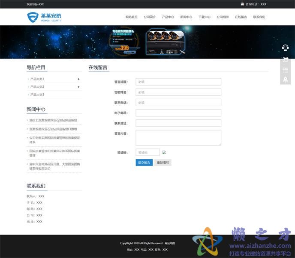The width and height of the screenshot is (295, 258).
Task: Open news link about 金鸡湖花园开盘
Action: click(54, 166)
